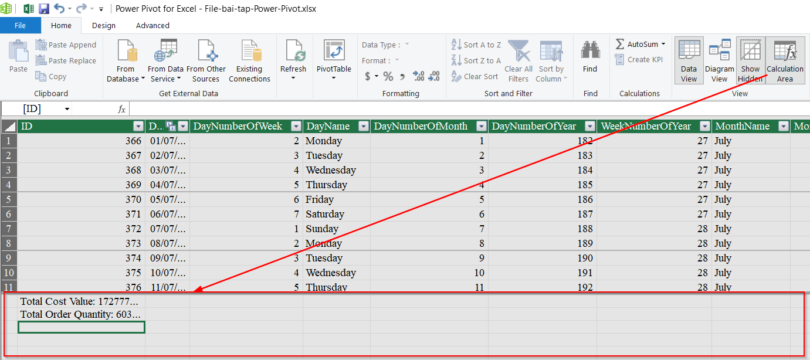Click Clear All Filters icon
This screenshot has width=810, height=360.
(x=518, y=52)
